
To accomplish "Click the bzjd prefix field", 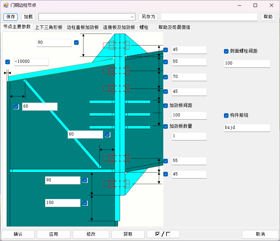I will click(x=247, y=128).
